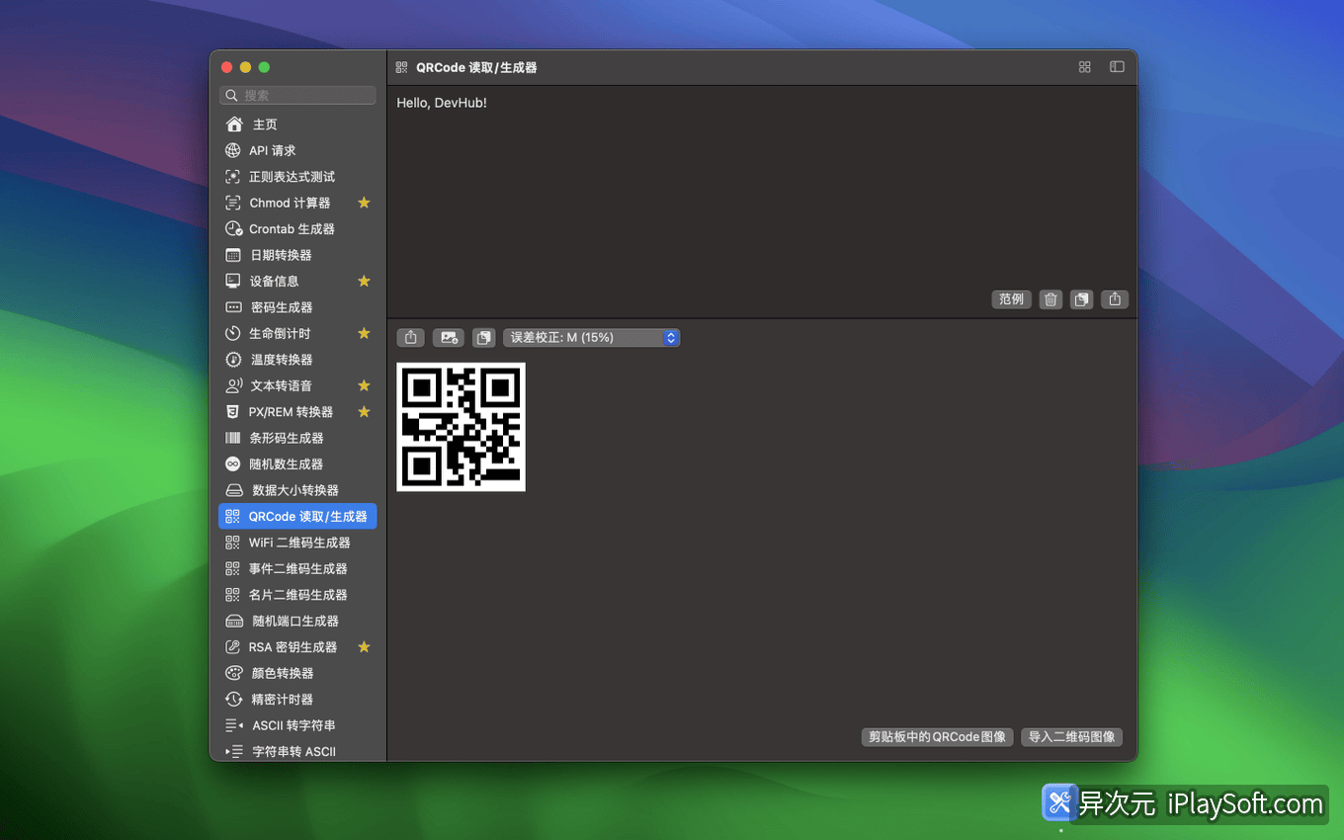Export the QR code with the share icon

(410, 337)
